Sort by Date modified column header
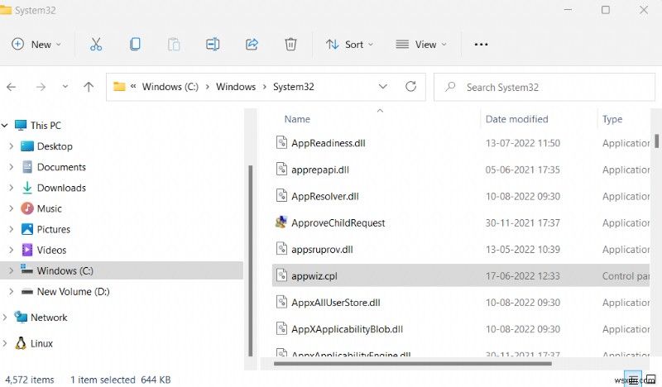This screenshot has width=662, height=387. point(516,119)
